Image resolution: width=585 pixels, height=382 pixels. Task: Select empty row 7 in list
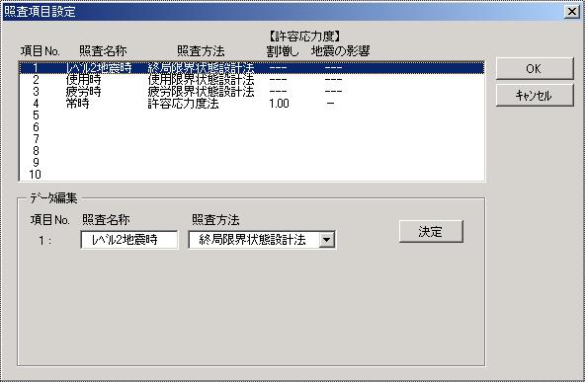pos(252,139)
